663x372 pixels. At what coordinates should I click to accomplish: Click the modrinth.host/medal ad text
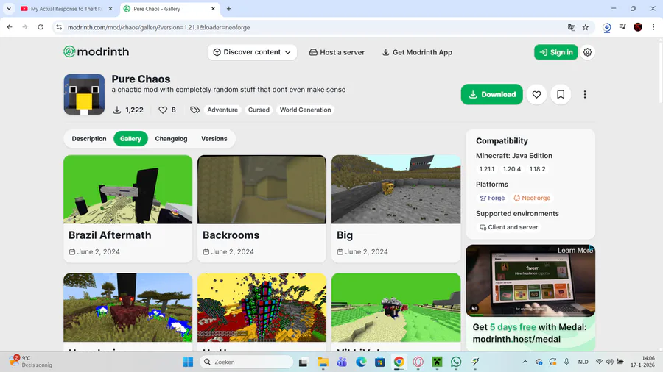(x=516, y=339)
